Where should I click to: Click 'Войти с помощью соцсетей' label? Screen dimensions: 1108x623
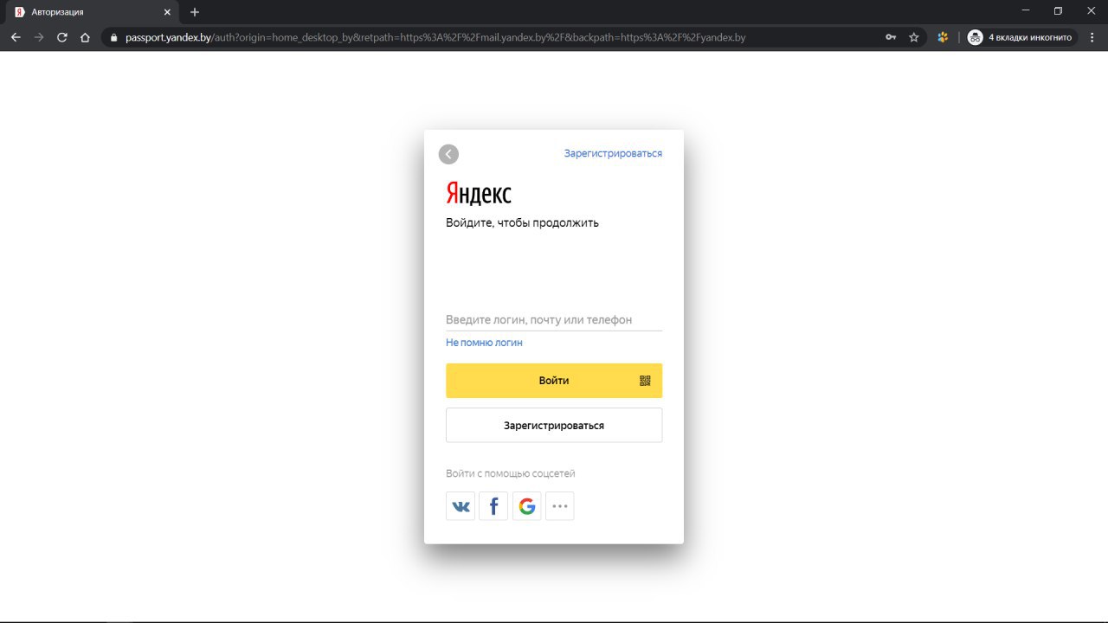coord(511,473)
